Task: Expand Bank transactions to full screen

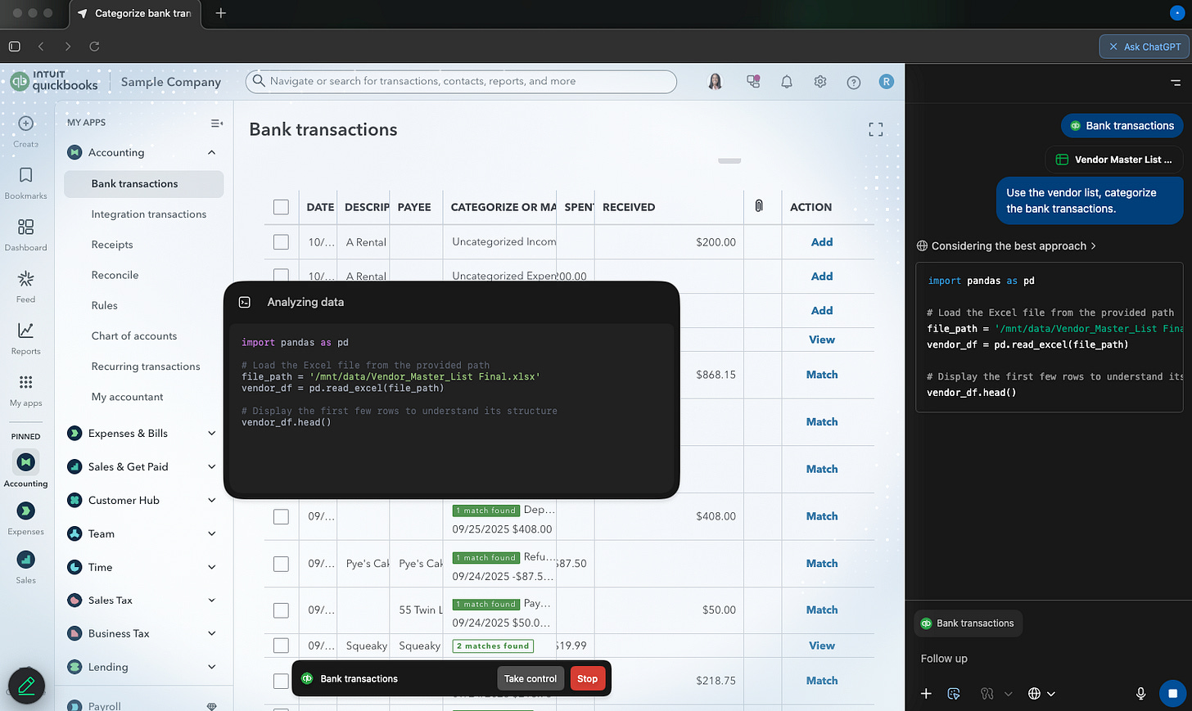Action: [x=876, y=129]
